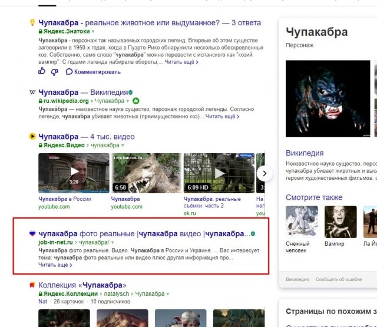Open 'Вампир' thumbnail in Смотрите также
The width and height of the screenshot is (377, 327).
tap(340, 222)
